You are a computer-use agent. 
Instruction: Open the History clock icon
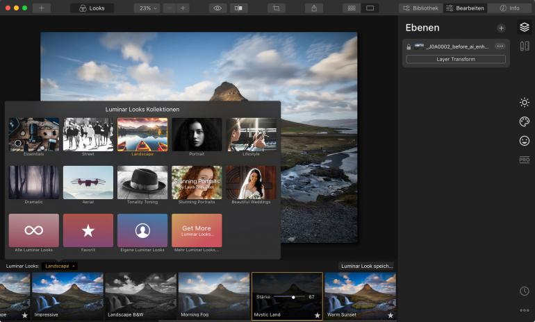[525, 291]
